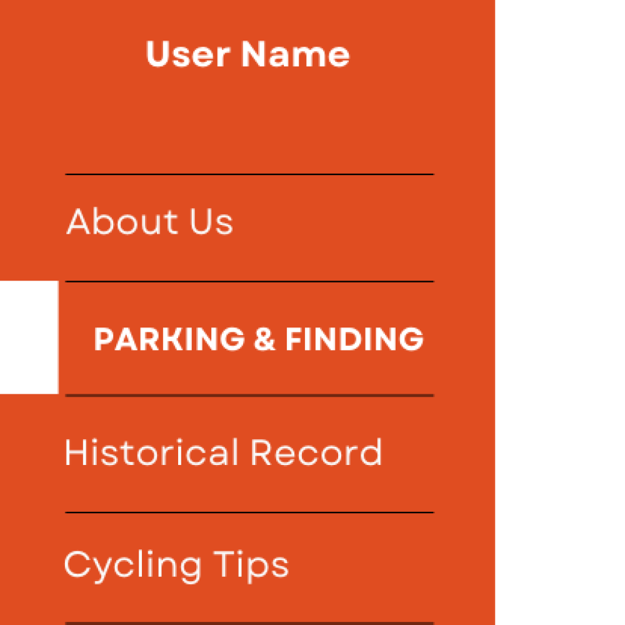Open the Historical Record section
The width and height of the screenshot is (625, 625).
coord(223,452)
